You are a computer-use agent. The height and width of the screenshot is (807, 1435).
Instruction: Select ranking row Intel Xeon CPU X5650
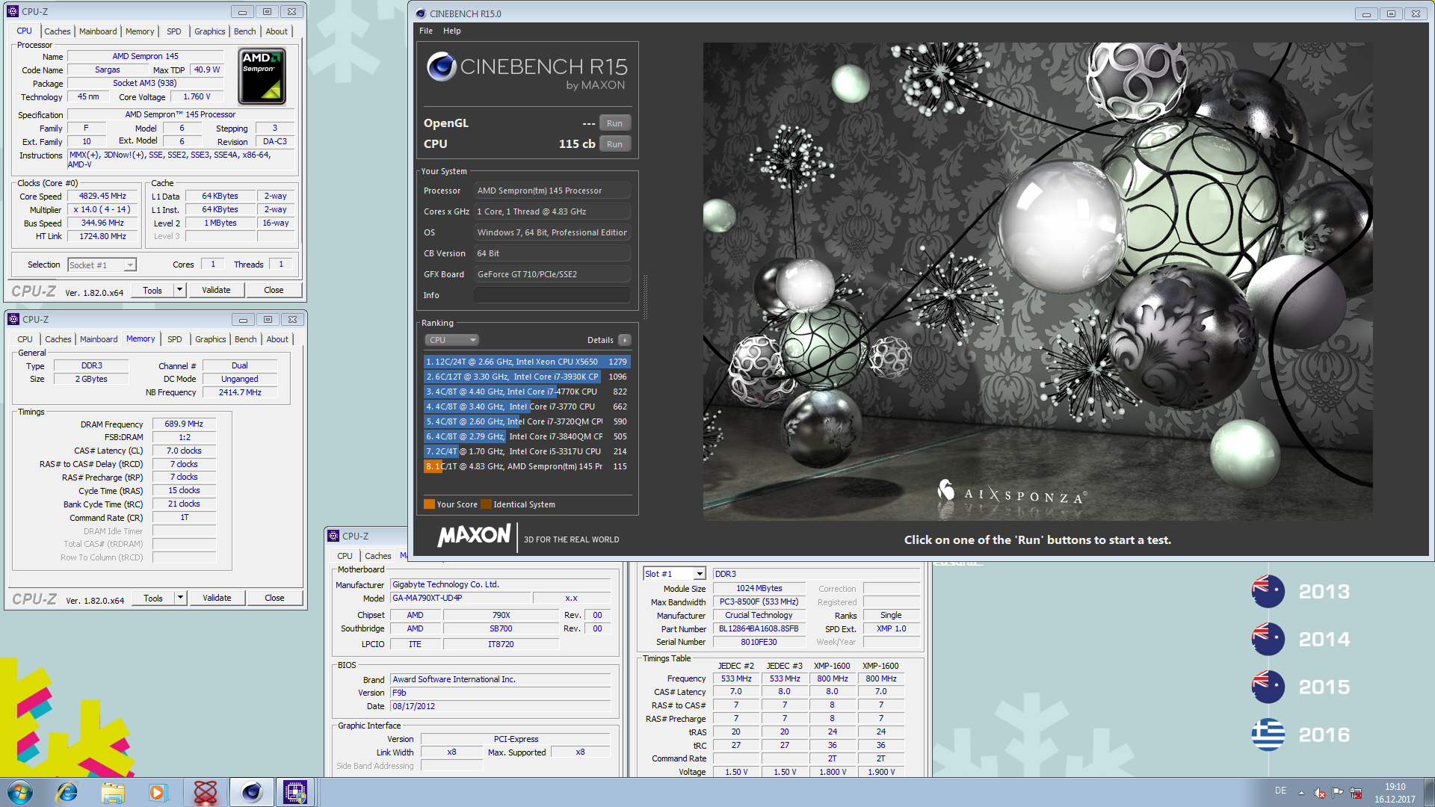pyautogui.click(x=526, y=362)
